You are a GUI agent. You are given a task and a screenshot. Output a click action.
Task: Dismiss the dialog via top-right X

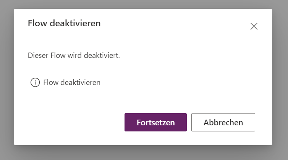(x=254, y=26)
